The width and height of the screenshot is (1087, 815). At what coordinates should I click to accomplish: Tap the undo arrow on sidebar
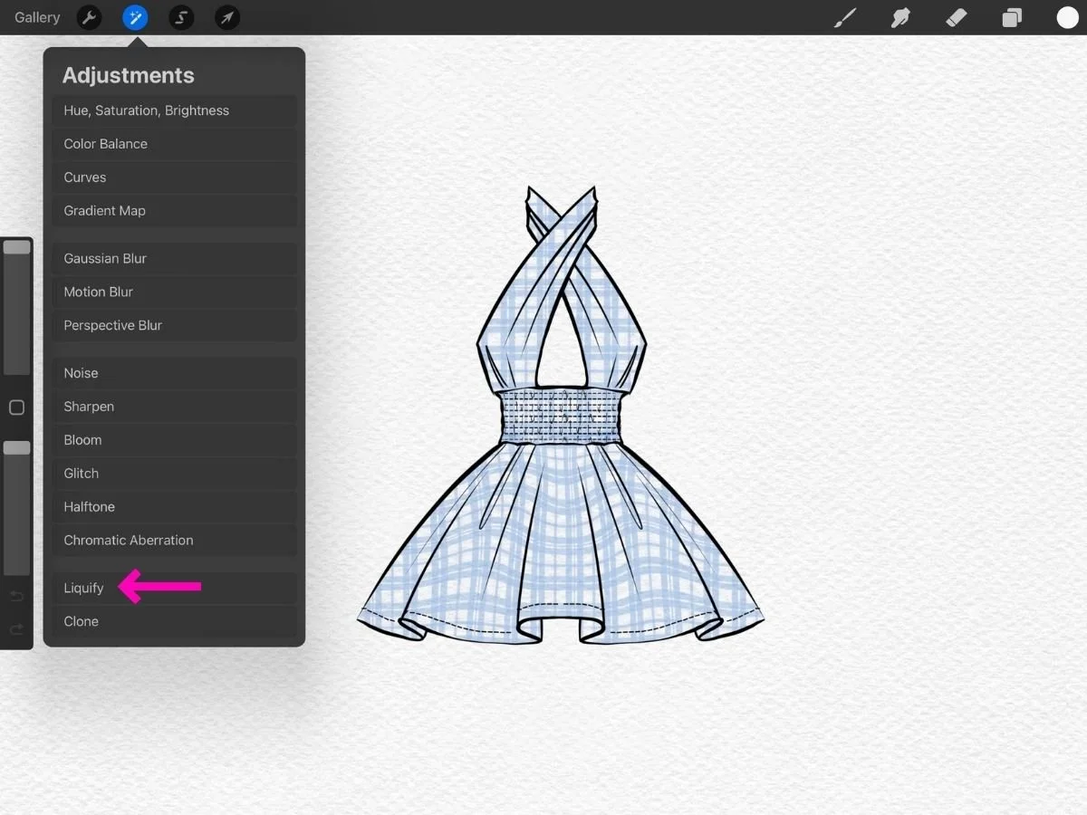pos(16,596)
